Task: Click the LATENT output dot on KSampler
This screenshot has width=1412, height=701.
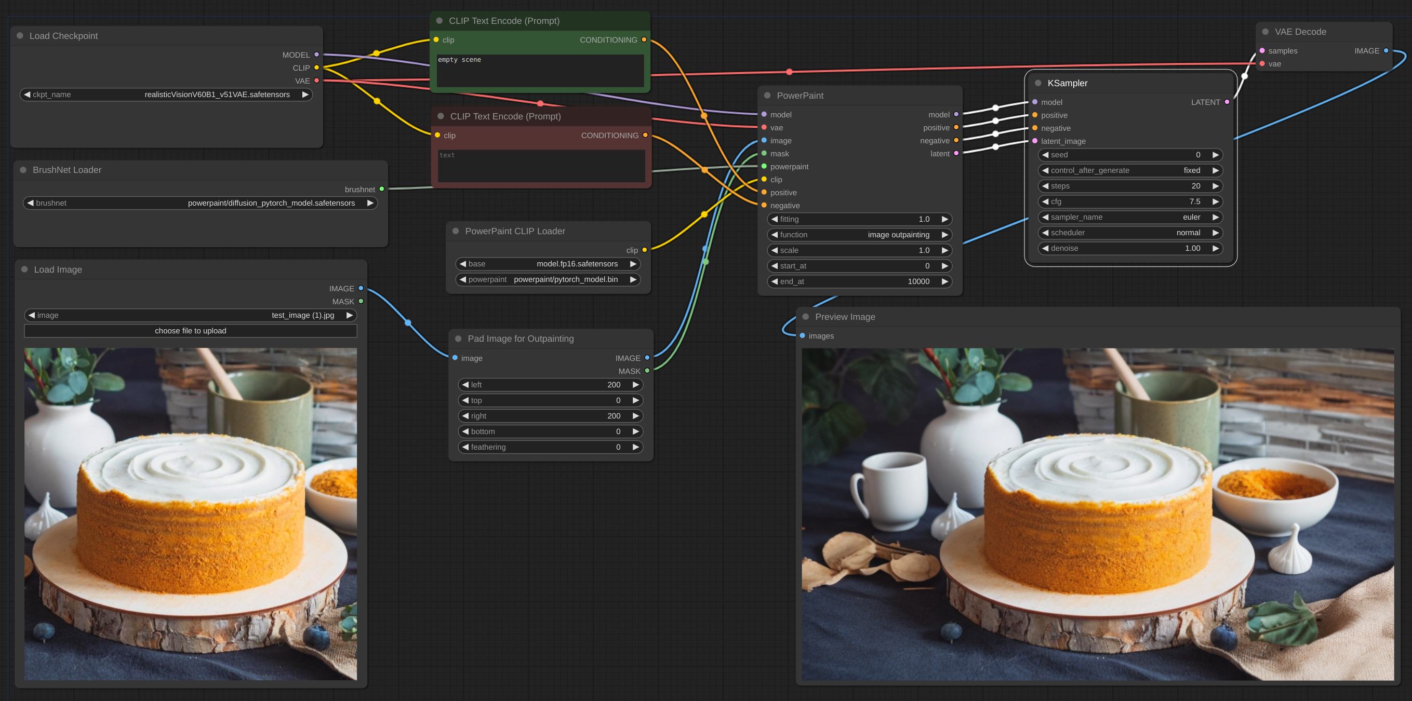Action: [x=1227, y=102]
